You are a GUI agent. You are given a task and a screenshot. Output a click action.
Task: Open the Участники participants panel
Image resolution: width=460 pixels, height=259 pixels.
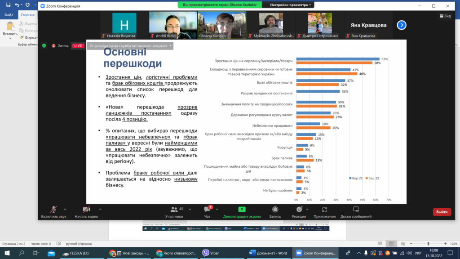click(x=174, y=212)
